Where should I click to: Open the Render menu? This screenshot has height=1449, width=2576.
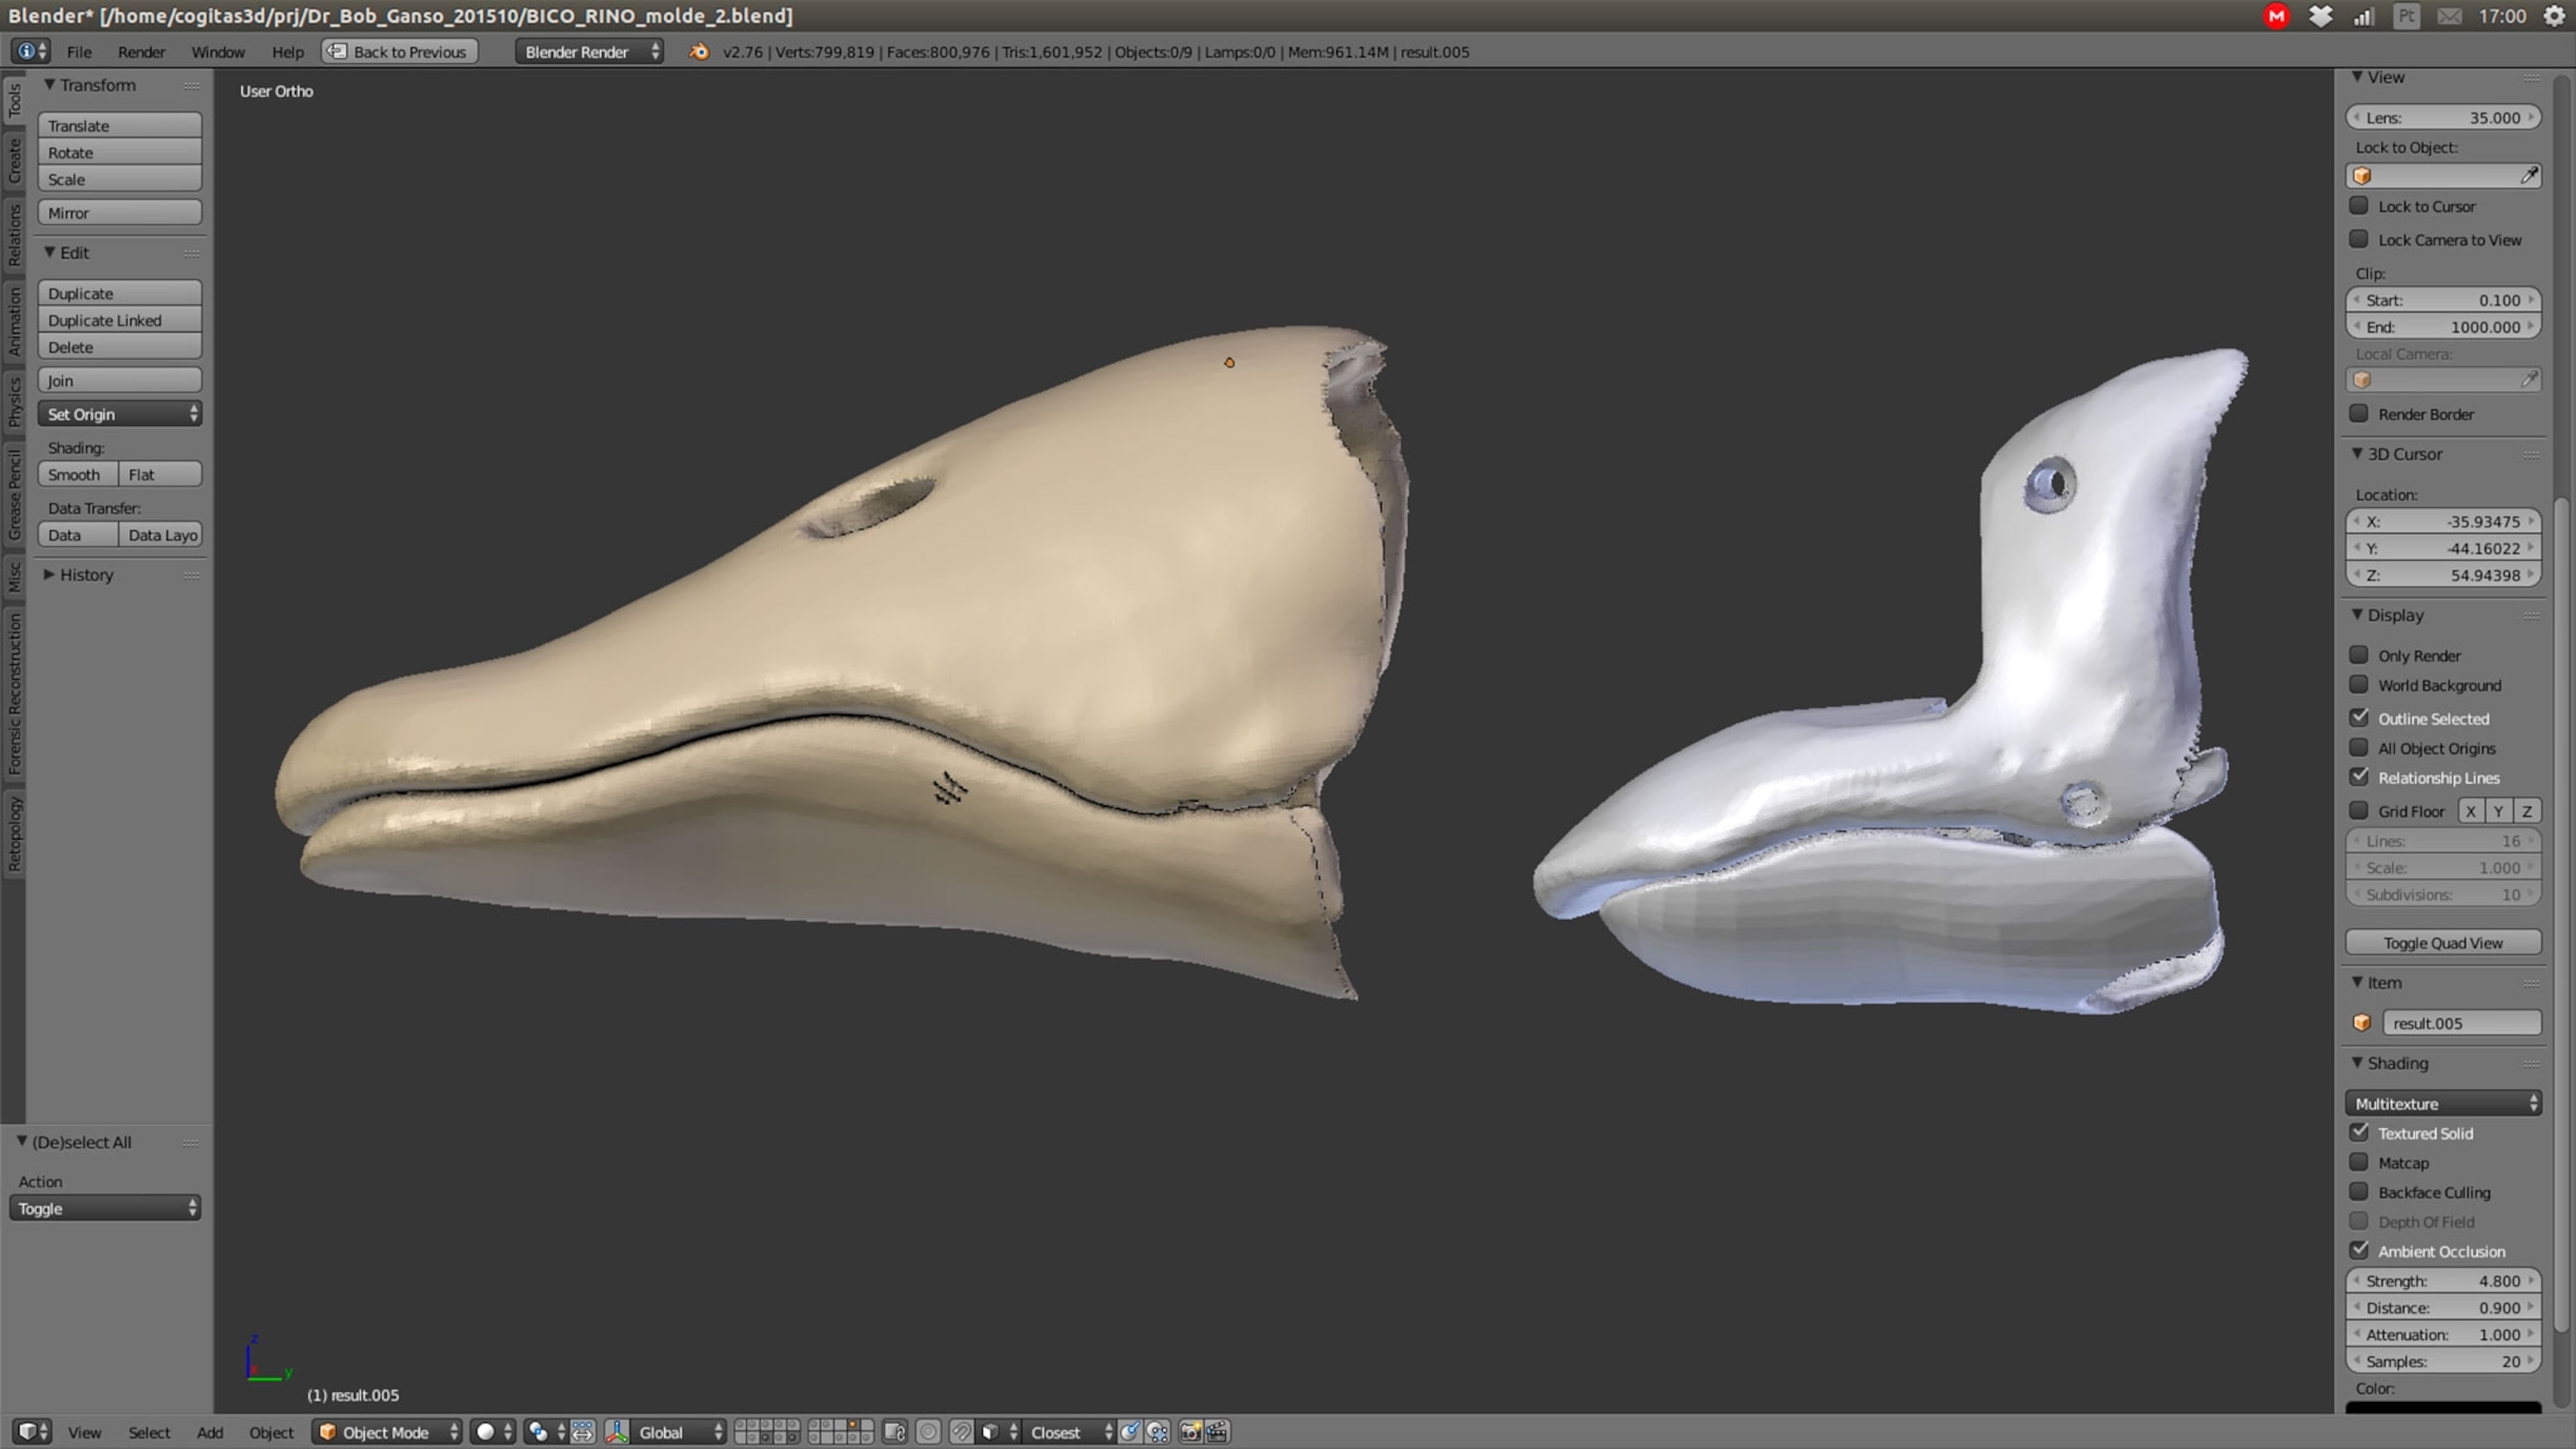[x=141, y=52]
